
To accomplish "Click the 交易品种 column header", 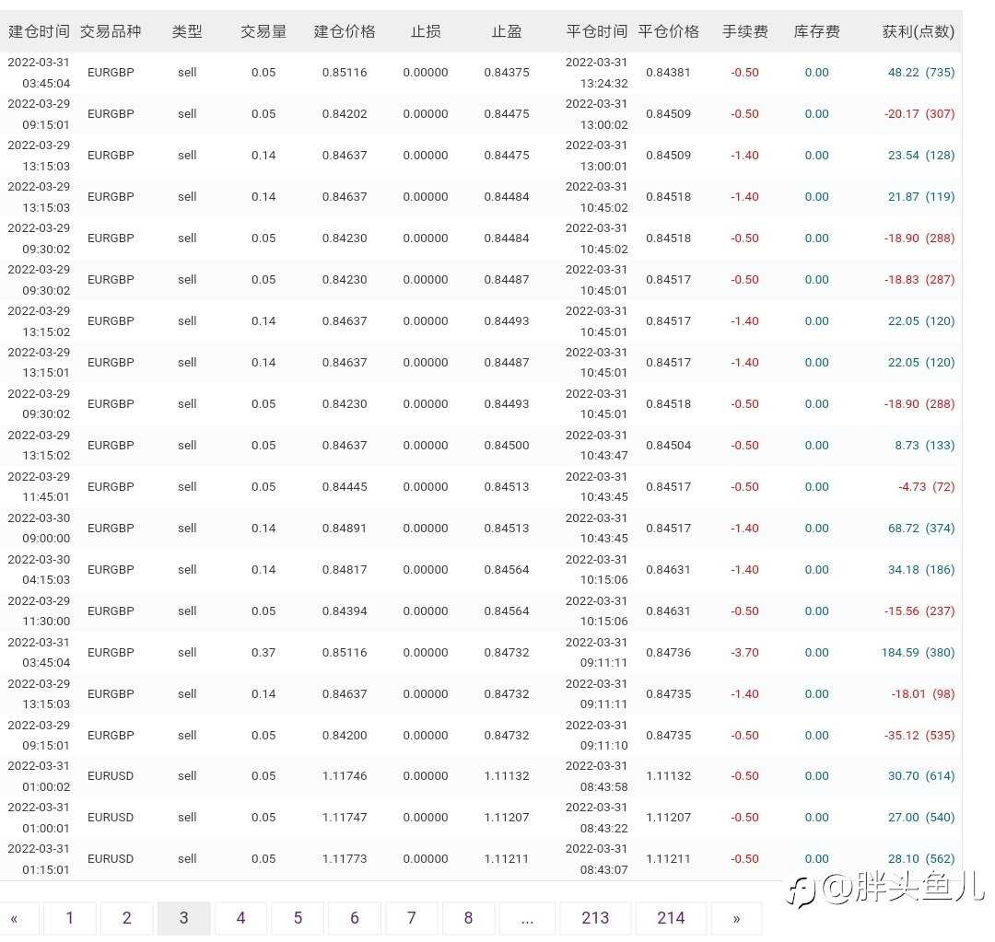I will [111, 31].
